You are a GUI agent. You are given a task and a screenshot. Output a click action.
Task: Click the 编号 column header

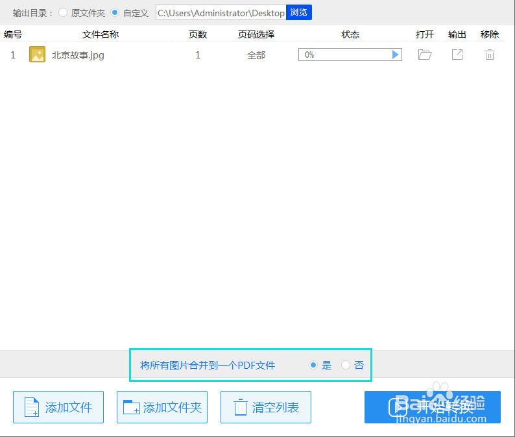pyautogui.click(x=13, y=34)
